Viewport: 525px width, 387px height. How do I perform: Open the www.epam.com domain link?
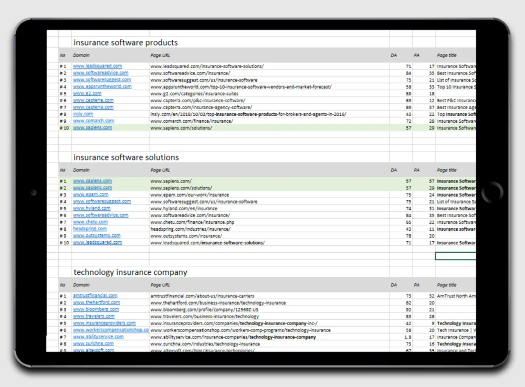(90, 195)
